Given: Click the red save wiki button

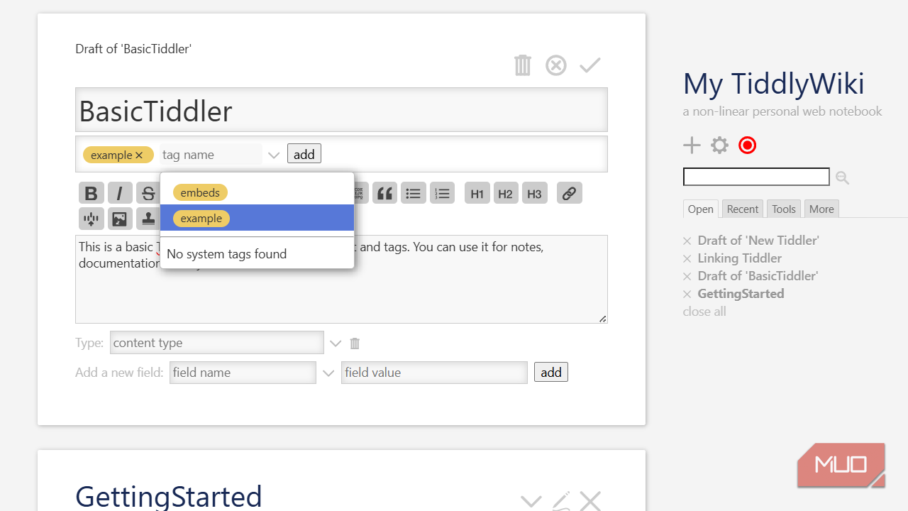Looking at the screenshot, I should 748,145.
